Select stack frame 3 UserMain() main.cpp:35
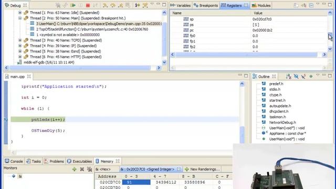Viewport: 336px width, 189px height. click(x=96, y=24)
